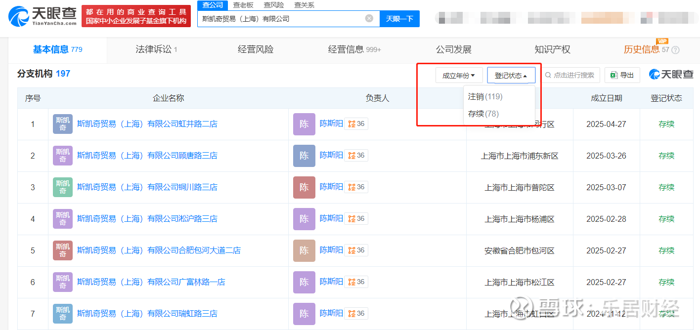Image resolution: width=700 pixels, height=330 pixels.
Task: Open the 36 relation badge in row 4
Action: click(x=356, y=219)
